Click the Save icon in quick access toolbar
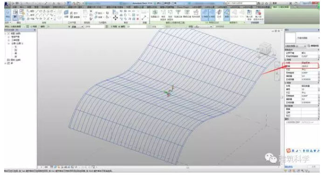The height and width of the screenshot is (175, 323). (x=17, y=3)
